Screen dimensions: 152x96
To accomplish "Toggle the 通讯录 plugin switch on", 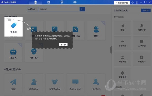I will (9, 20).
